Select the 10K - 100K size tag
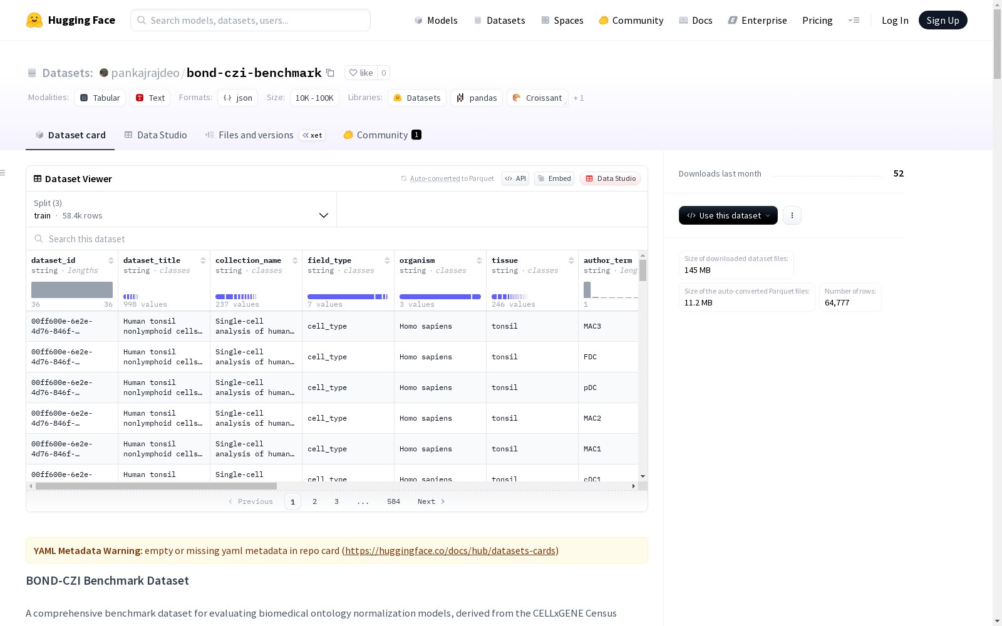 (314, 98)
